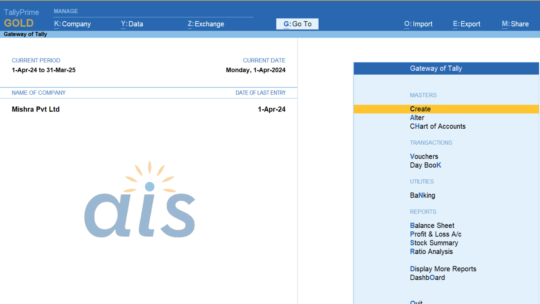
Task: Open the Y: Data menu
Action: (x=132, y=24)
